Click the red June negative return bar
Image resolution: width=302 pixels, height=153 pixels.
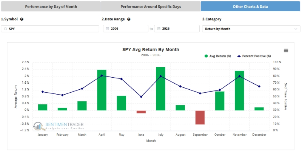141,112
